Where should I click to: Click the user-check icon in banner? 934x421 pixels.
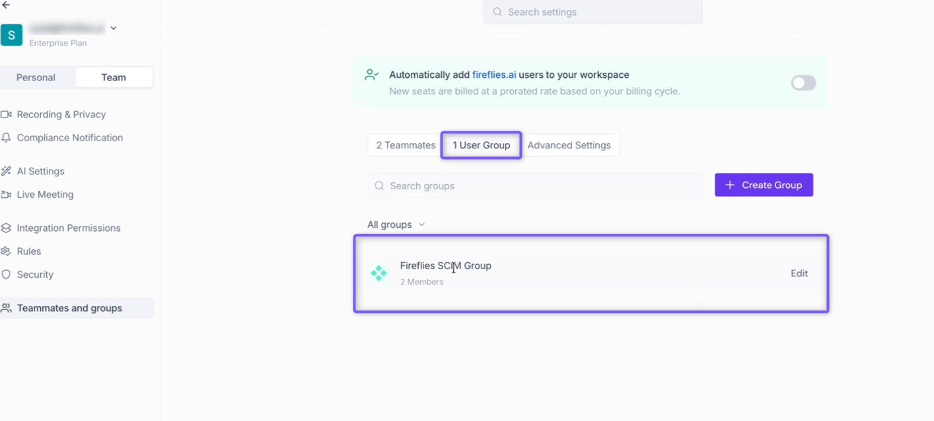click(372, 75)
